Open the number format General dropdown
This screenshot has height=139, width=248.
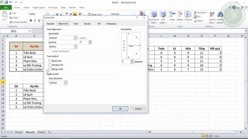click(x=134, y=14)
